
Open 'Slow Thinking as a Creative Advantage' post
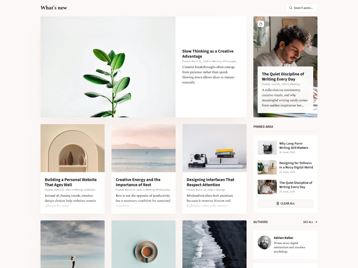(208, 54)
